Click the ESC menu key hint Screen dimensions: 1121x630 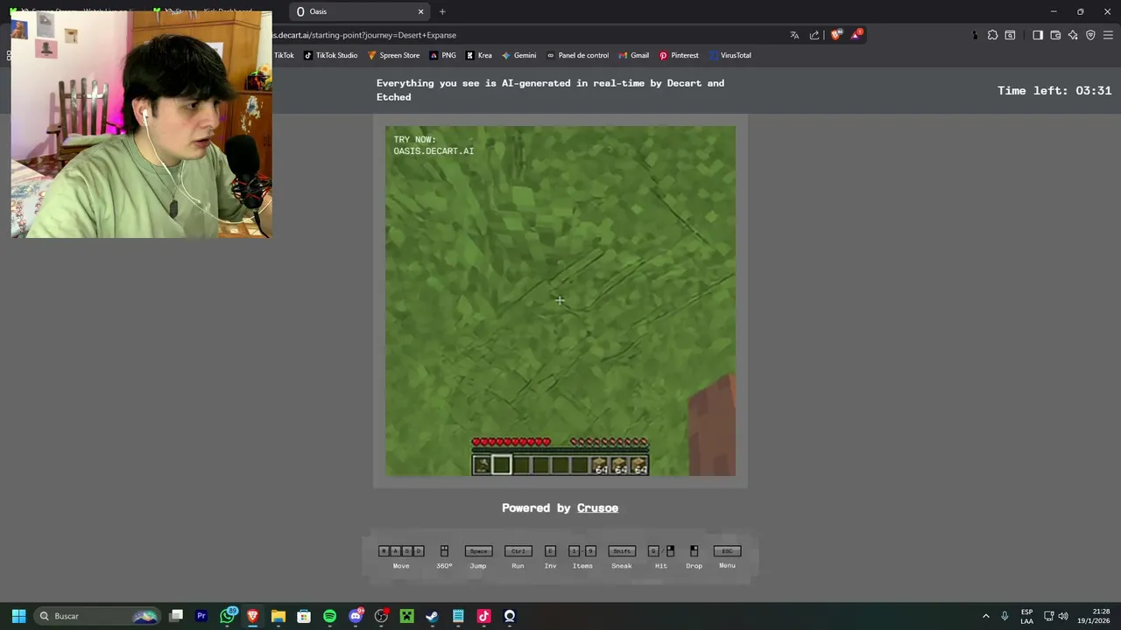point(727,551)
